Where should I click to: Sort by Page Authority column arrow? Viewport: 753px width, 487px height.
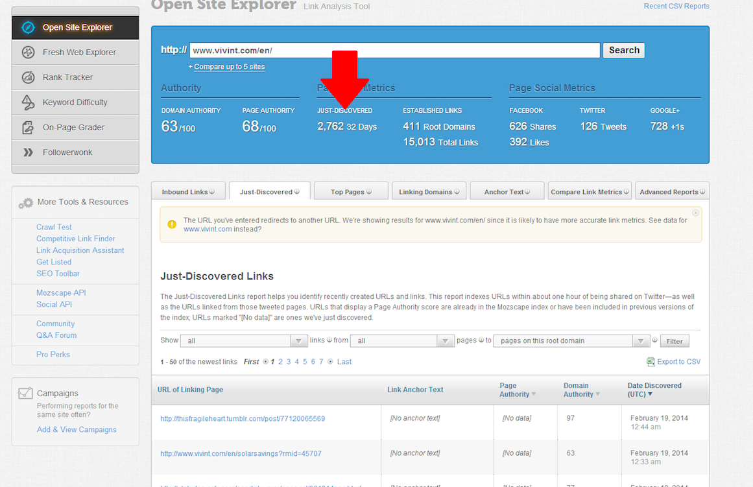pos(534,394)
